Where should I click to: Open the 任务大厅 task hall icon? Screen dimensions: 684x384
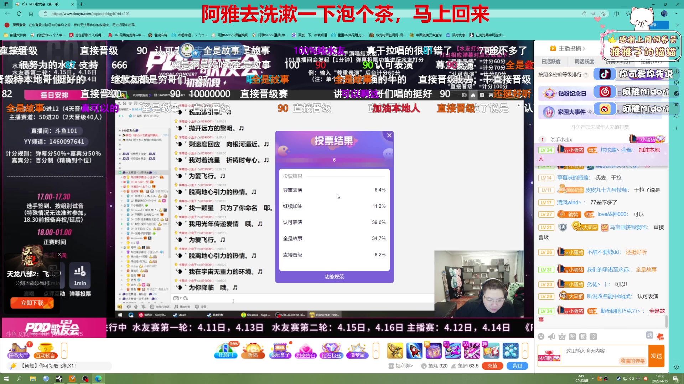click(x=18, y=351)
